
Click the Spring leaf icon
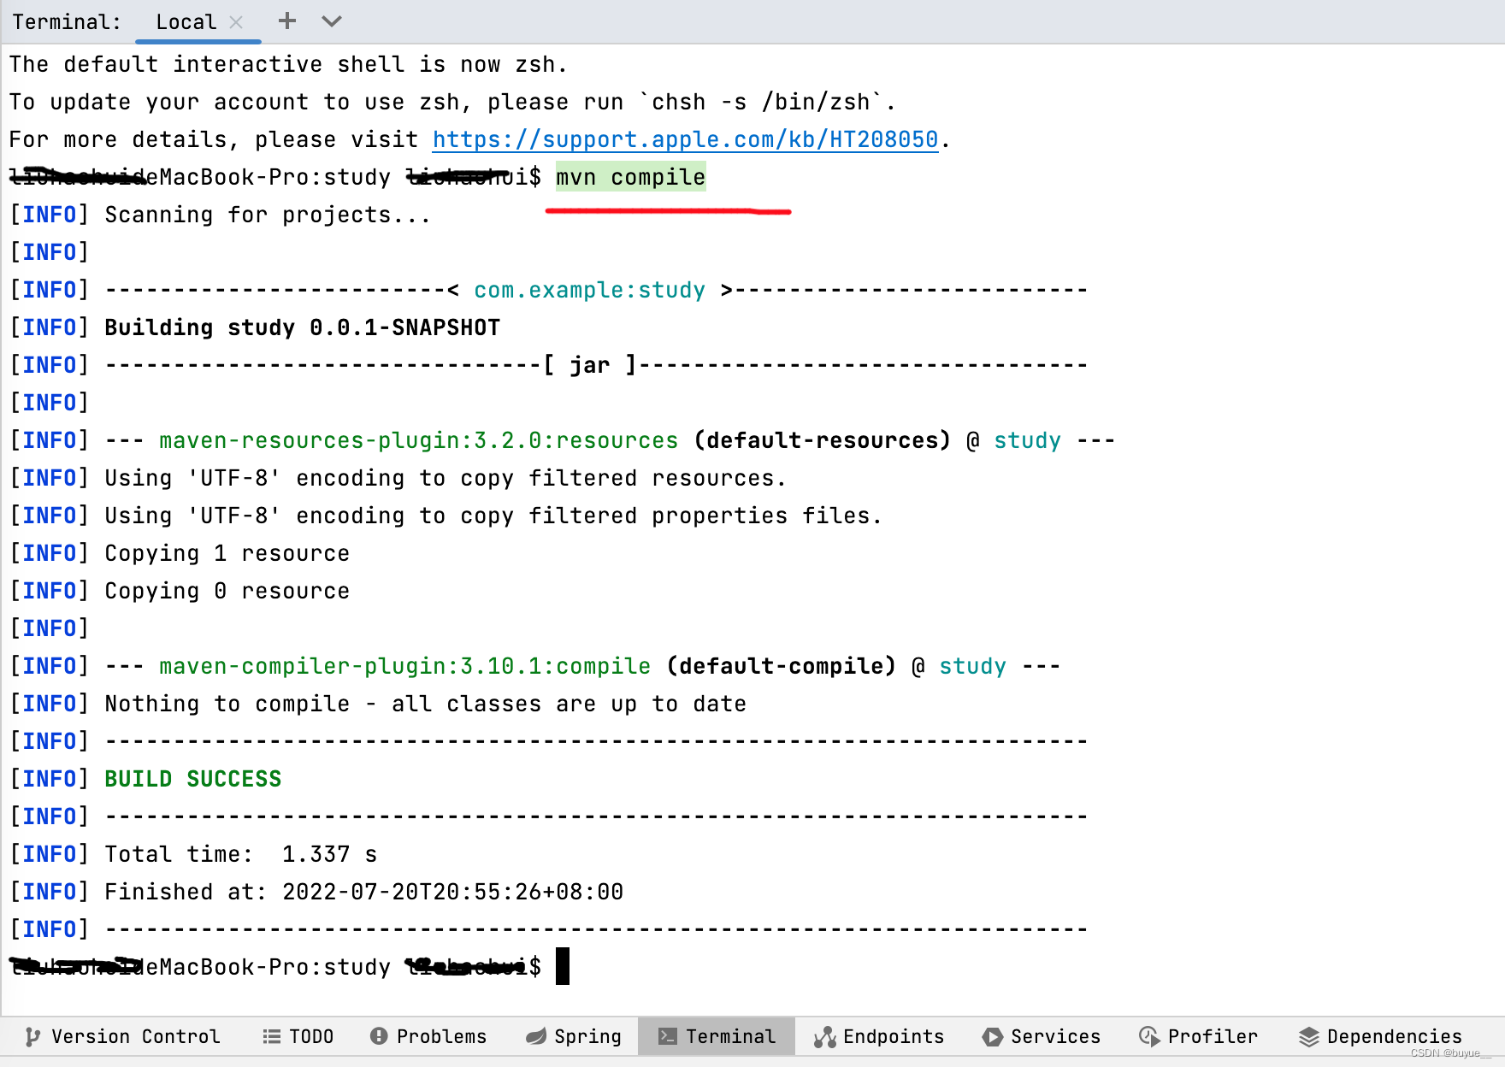click(536, 1037)
